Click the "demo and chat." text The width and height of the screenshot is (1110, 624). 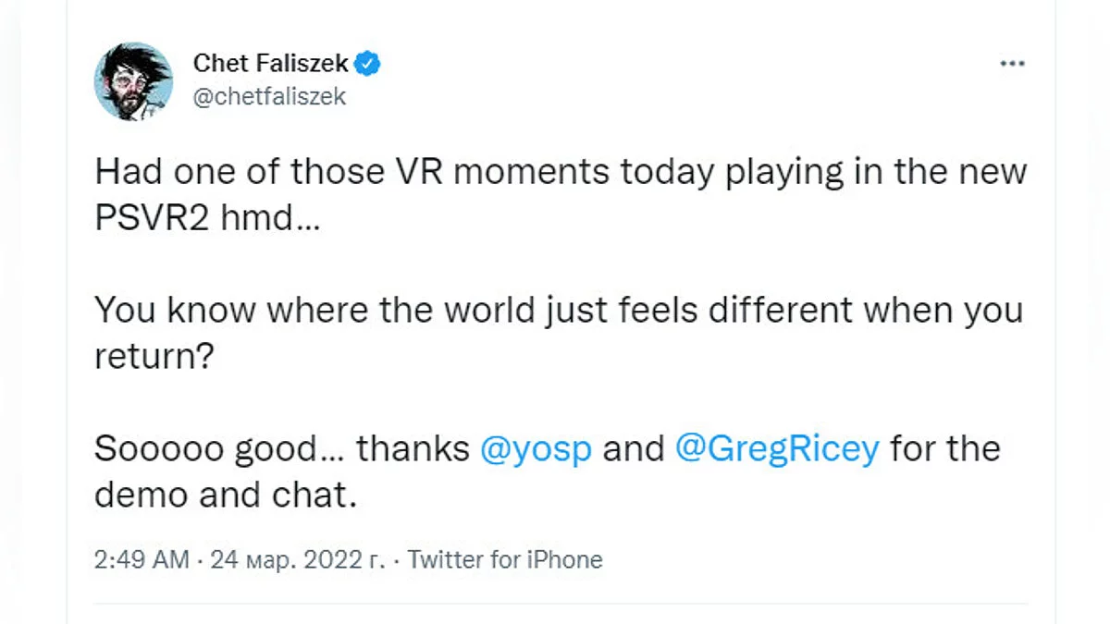pyautogui.click(x=226, y=496)
